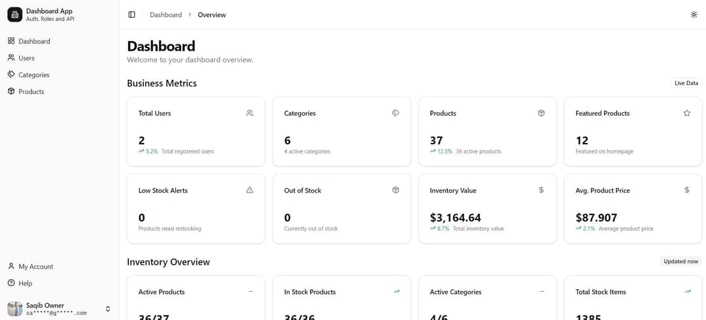Image resolution: width=706 pixels, height=320 pixels.
Task: Click the dollar icon on Avg. Product Price
Action: 687,191
